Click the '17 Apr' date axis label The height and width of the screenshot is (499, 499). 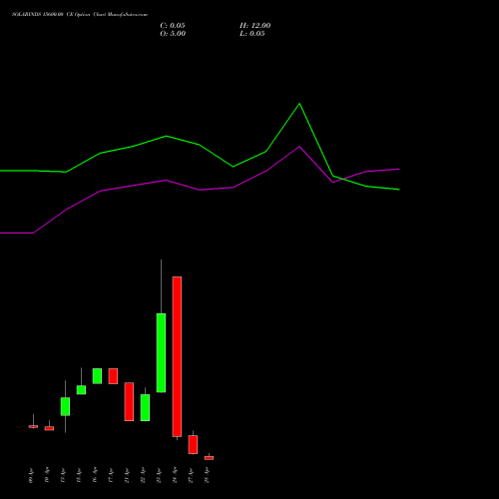tap(111, 475)
